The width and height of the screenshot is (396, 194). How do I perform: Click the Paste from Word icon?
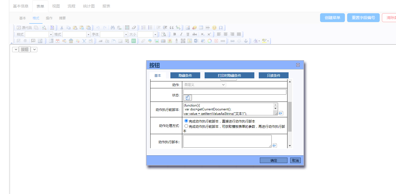[x=88, y=28]
